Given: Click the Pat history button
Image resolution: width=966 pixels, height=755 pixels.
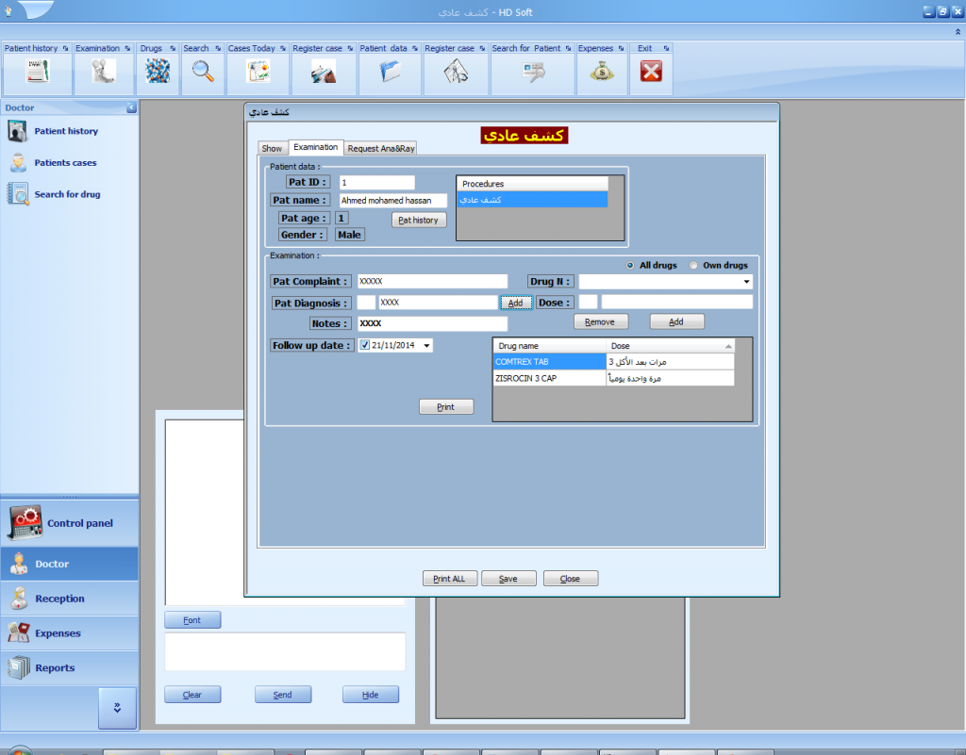Looking at the screenshot, I should coord(418,220).
